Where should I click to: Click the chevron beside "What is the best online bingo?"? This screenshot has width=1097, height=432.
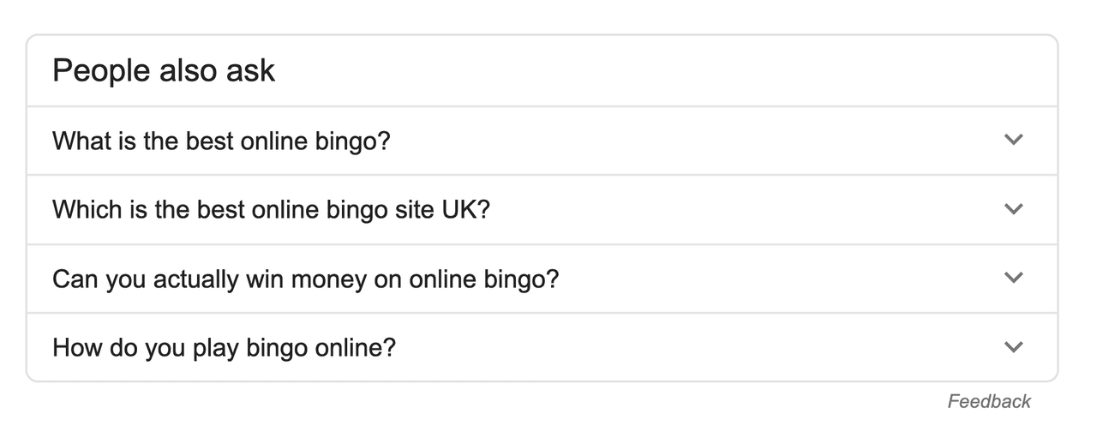1014,140
